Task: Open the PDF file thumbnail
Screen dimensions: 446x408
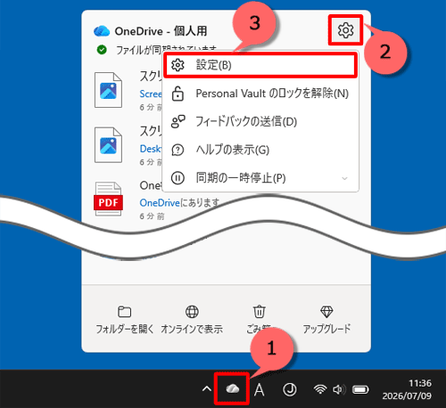Action: (108, 199)
